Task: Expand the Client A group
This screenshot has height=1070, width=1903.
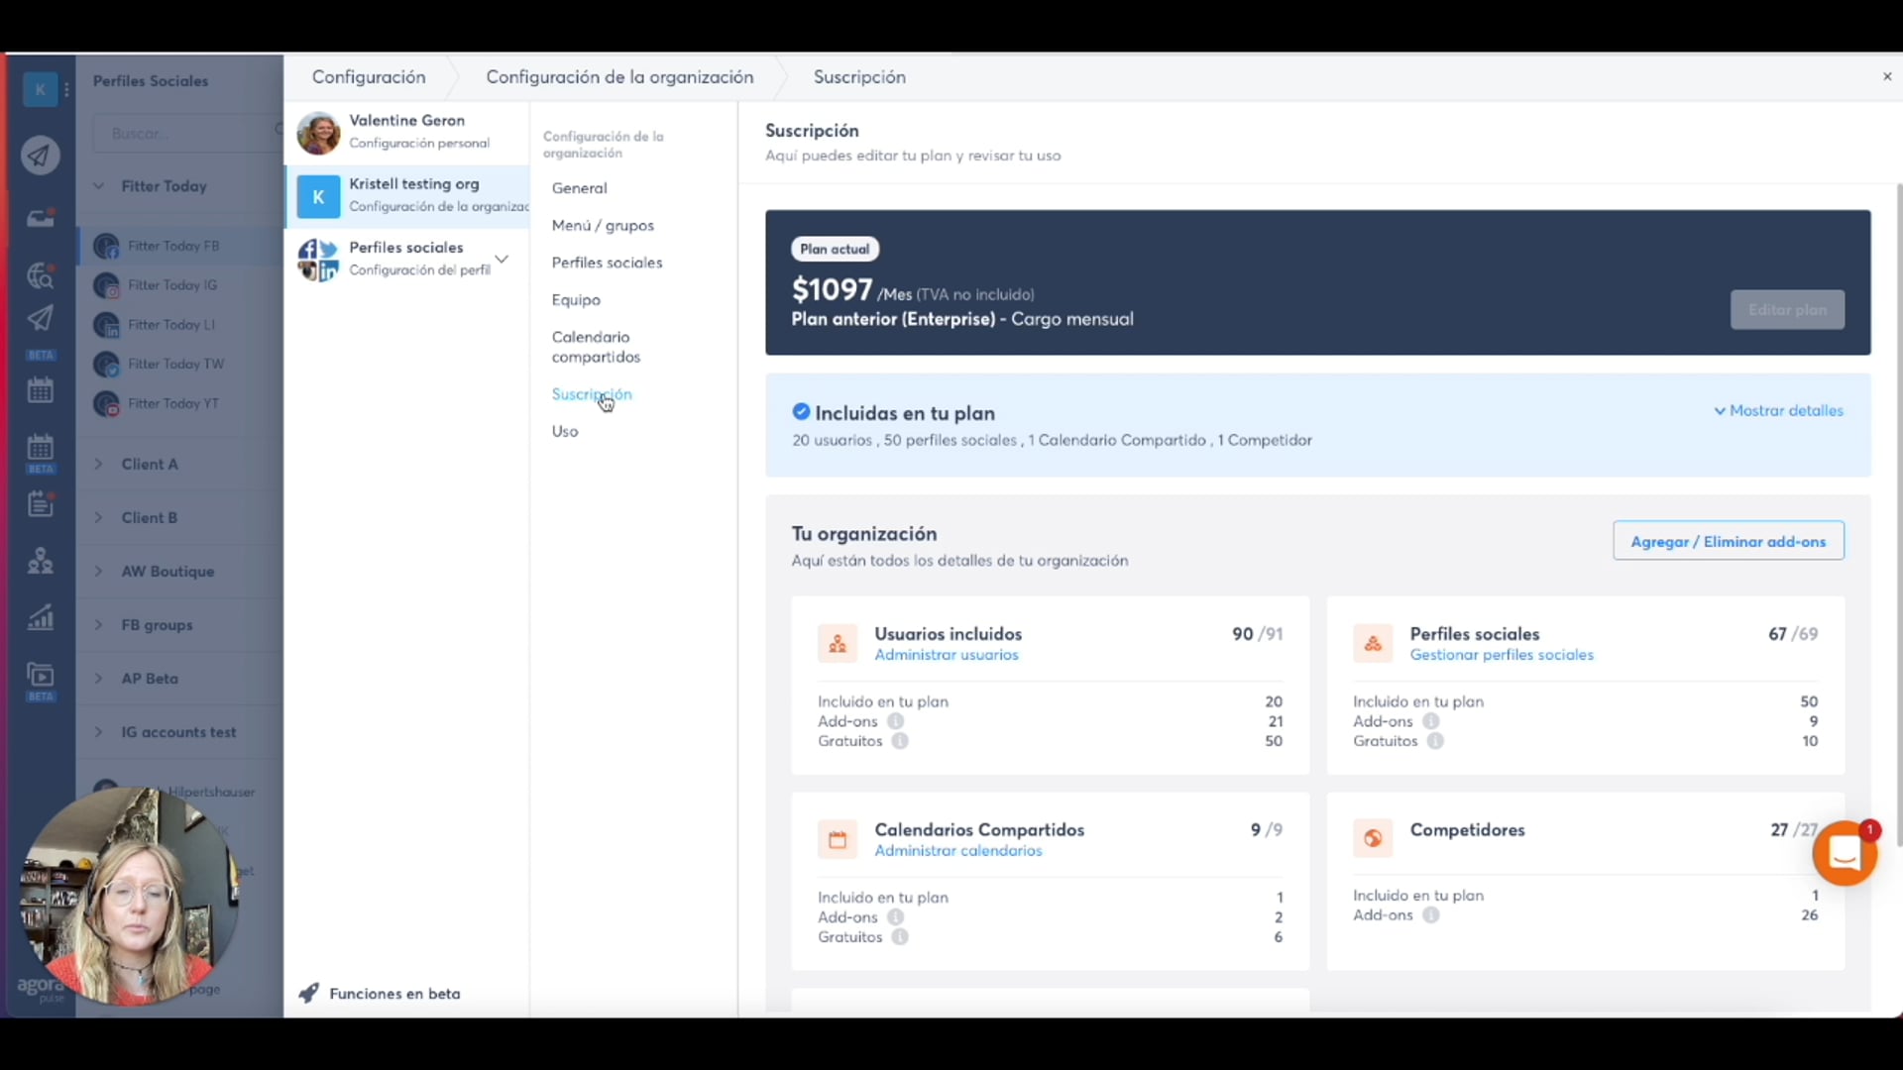Action: (x=99, y=464)
